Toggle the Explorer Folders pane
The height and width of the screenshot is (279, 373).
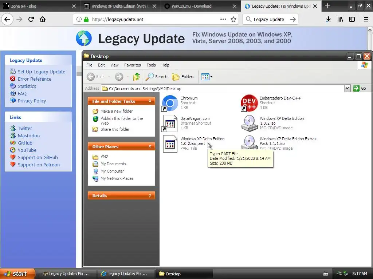pos(183,77)
